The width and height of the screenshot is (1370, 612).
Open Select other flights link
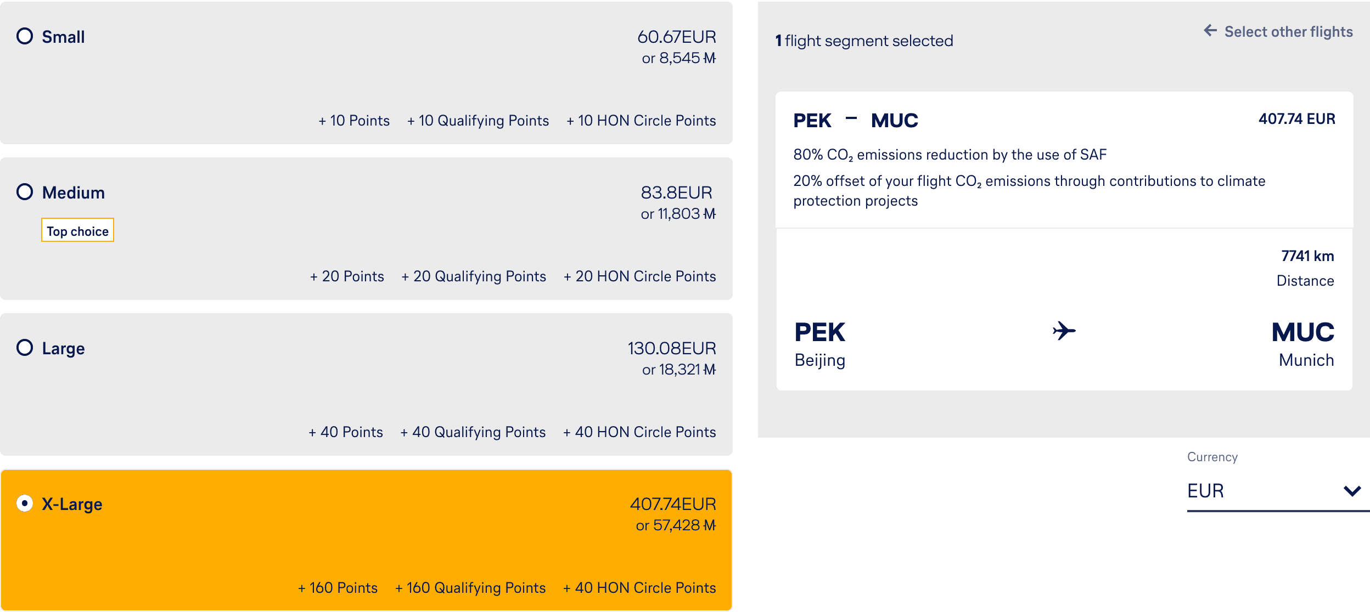pos(1288,32)
